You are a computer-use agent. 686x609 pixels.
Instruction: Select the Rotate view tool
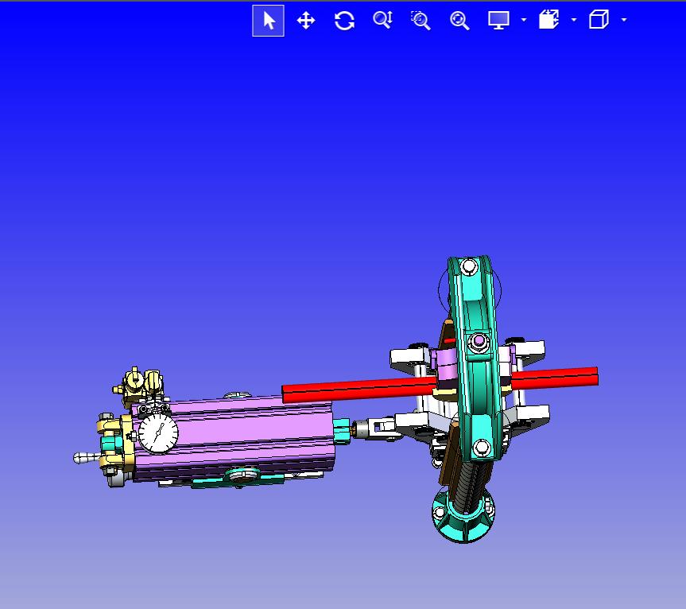(x=344, y=21)
